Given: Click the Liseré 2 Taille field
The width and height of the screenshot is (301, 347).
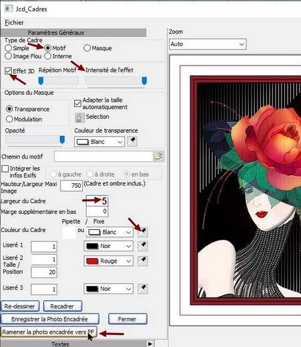Looking at the screenshot, I should pos(44,259).
